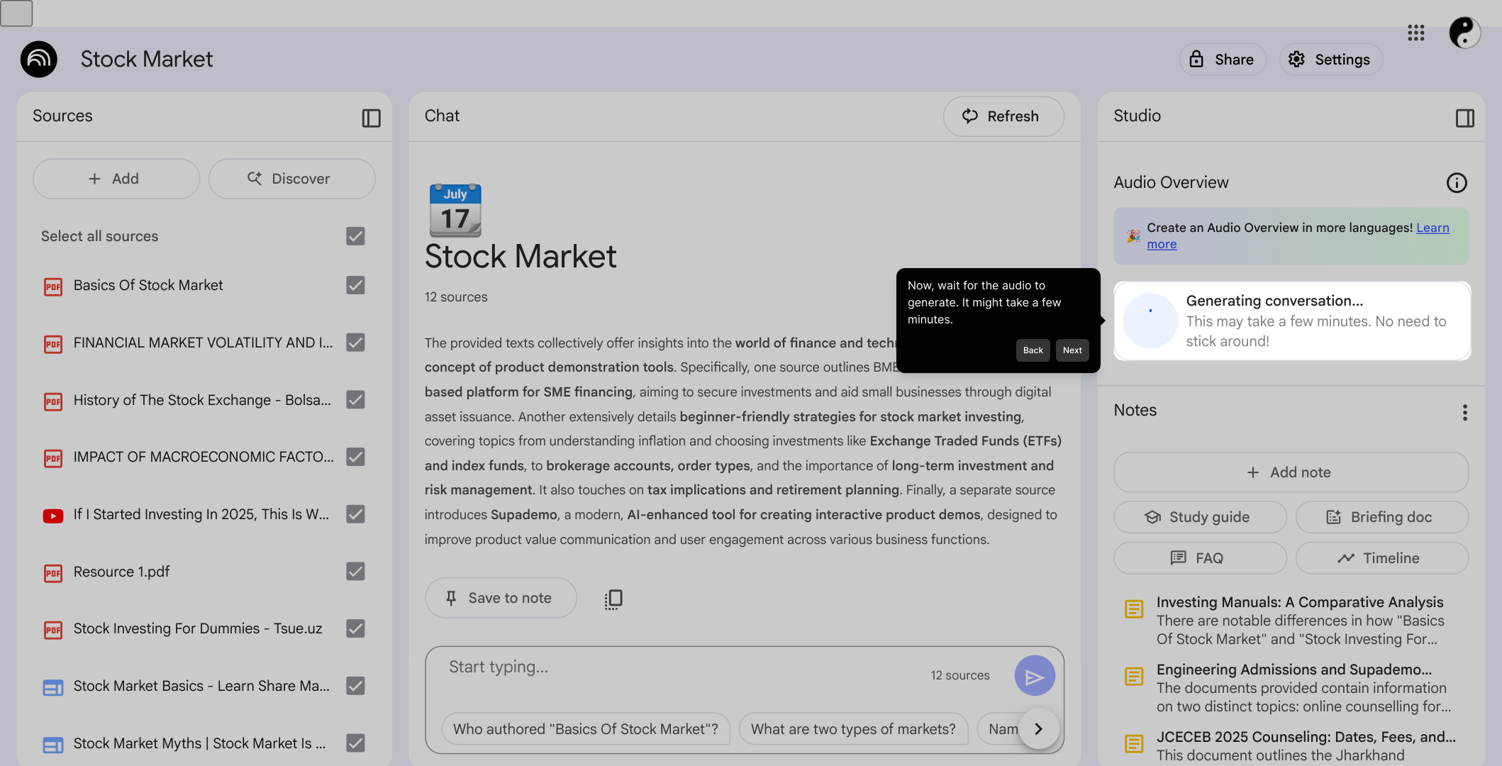Click the 12 sources label in chat input
Image resolution: width=1502 pixels, height=766 pixels.
[x=960, y=676]
